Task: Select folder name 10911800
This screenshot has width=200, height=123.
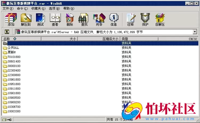Action: tap(14, 89)
